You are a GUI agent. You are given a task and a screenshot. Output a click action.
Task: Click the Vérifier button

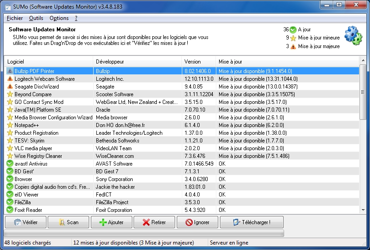pyautogui.click(x=26, y=222)
